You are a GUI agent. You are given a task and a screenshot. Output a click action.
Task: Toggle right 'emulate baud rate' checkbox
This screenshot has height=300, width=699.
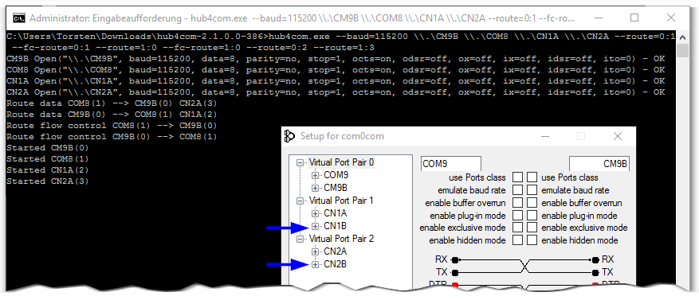532,190
